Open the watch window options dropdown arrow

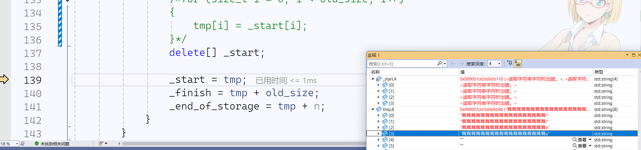tap(627, 55)
